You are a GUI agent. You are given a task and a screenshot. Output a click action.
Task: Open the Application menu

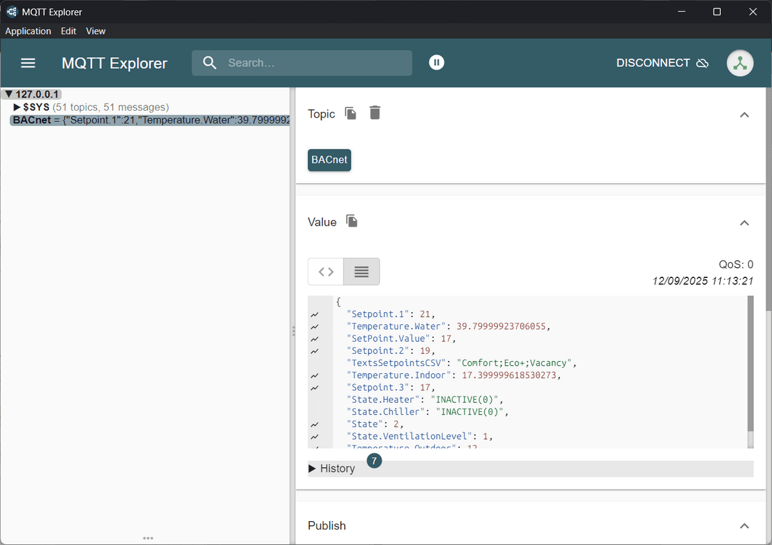(28, 31)
